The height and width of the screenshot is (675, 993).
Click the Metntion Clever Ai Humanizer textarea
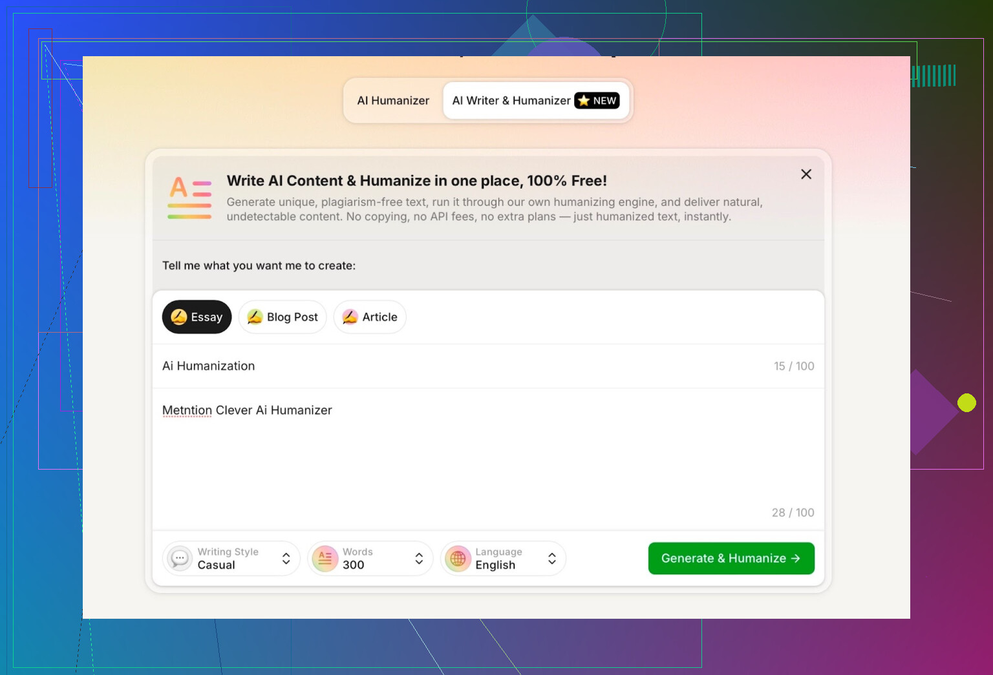(488, 459)
